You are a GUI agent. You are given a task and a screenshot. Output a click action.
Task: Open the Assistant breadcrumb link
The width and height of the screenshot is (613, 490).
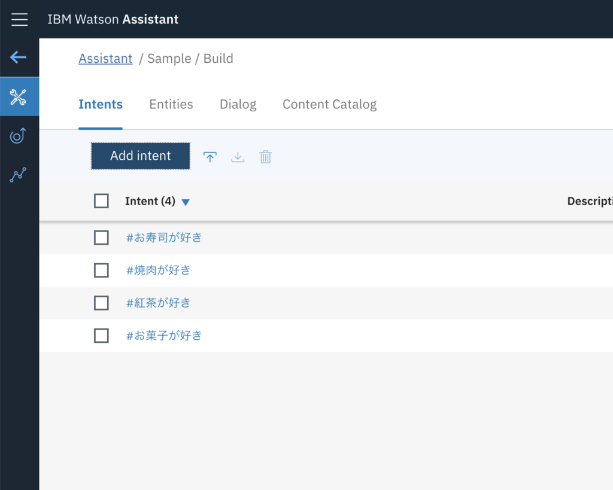point(105,59)
